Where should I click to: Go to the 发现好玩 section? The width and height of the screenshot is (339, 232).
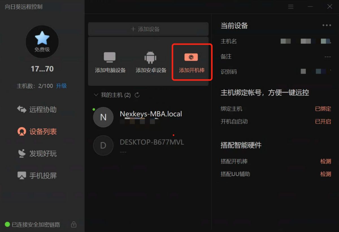(42, 154)
